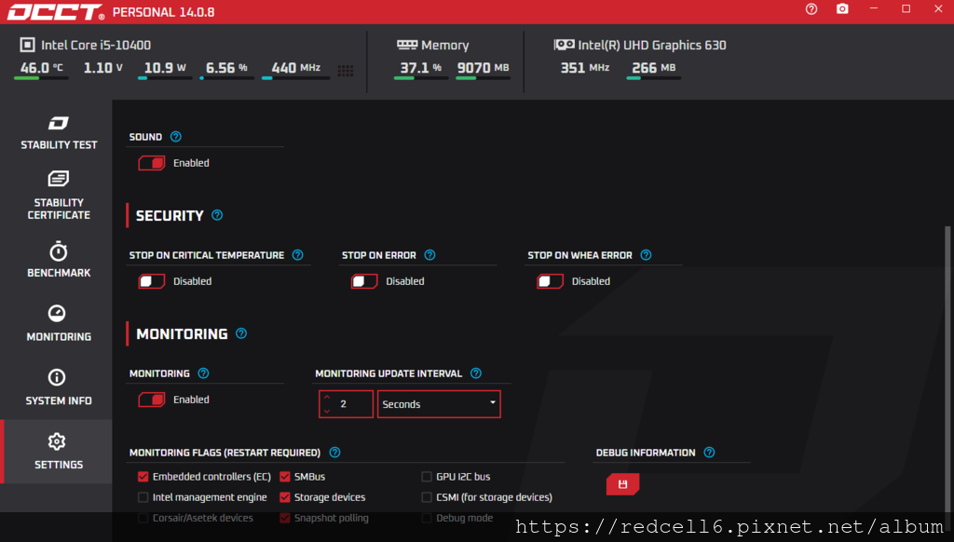Show help for the Monitoring toggle setting
Viewport: 954px width, 542px height.
(x=203, y=373)
